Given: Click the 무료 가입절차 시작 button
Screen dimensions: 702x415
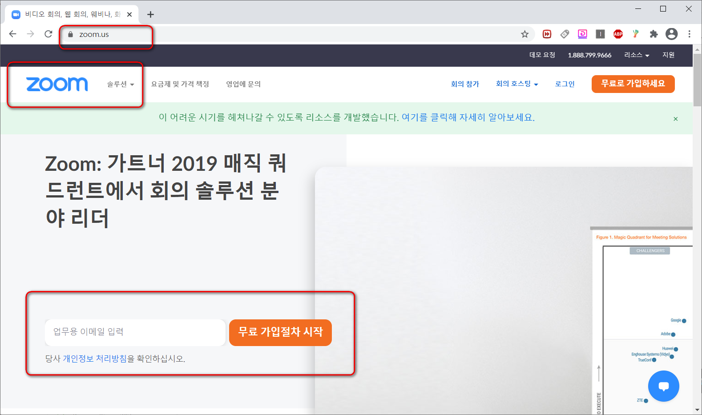Looking at the screenshot, I should click(x=280, y=332).
